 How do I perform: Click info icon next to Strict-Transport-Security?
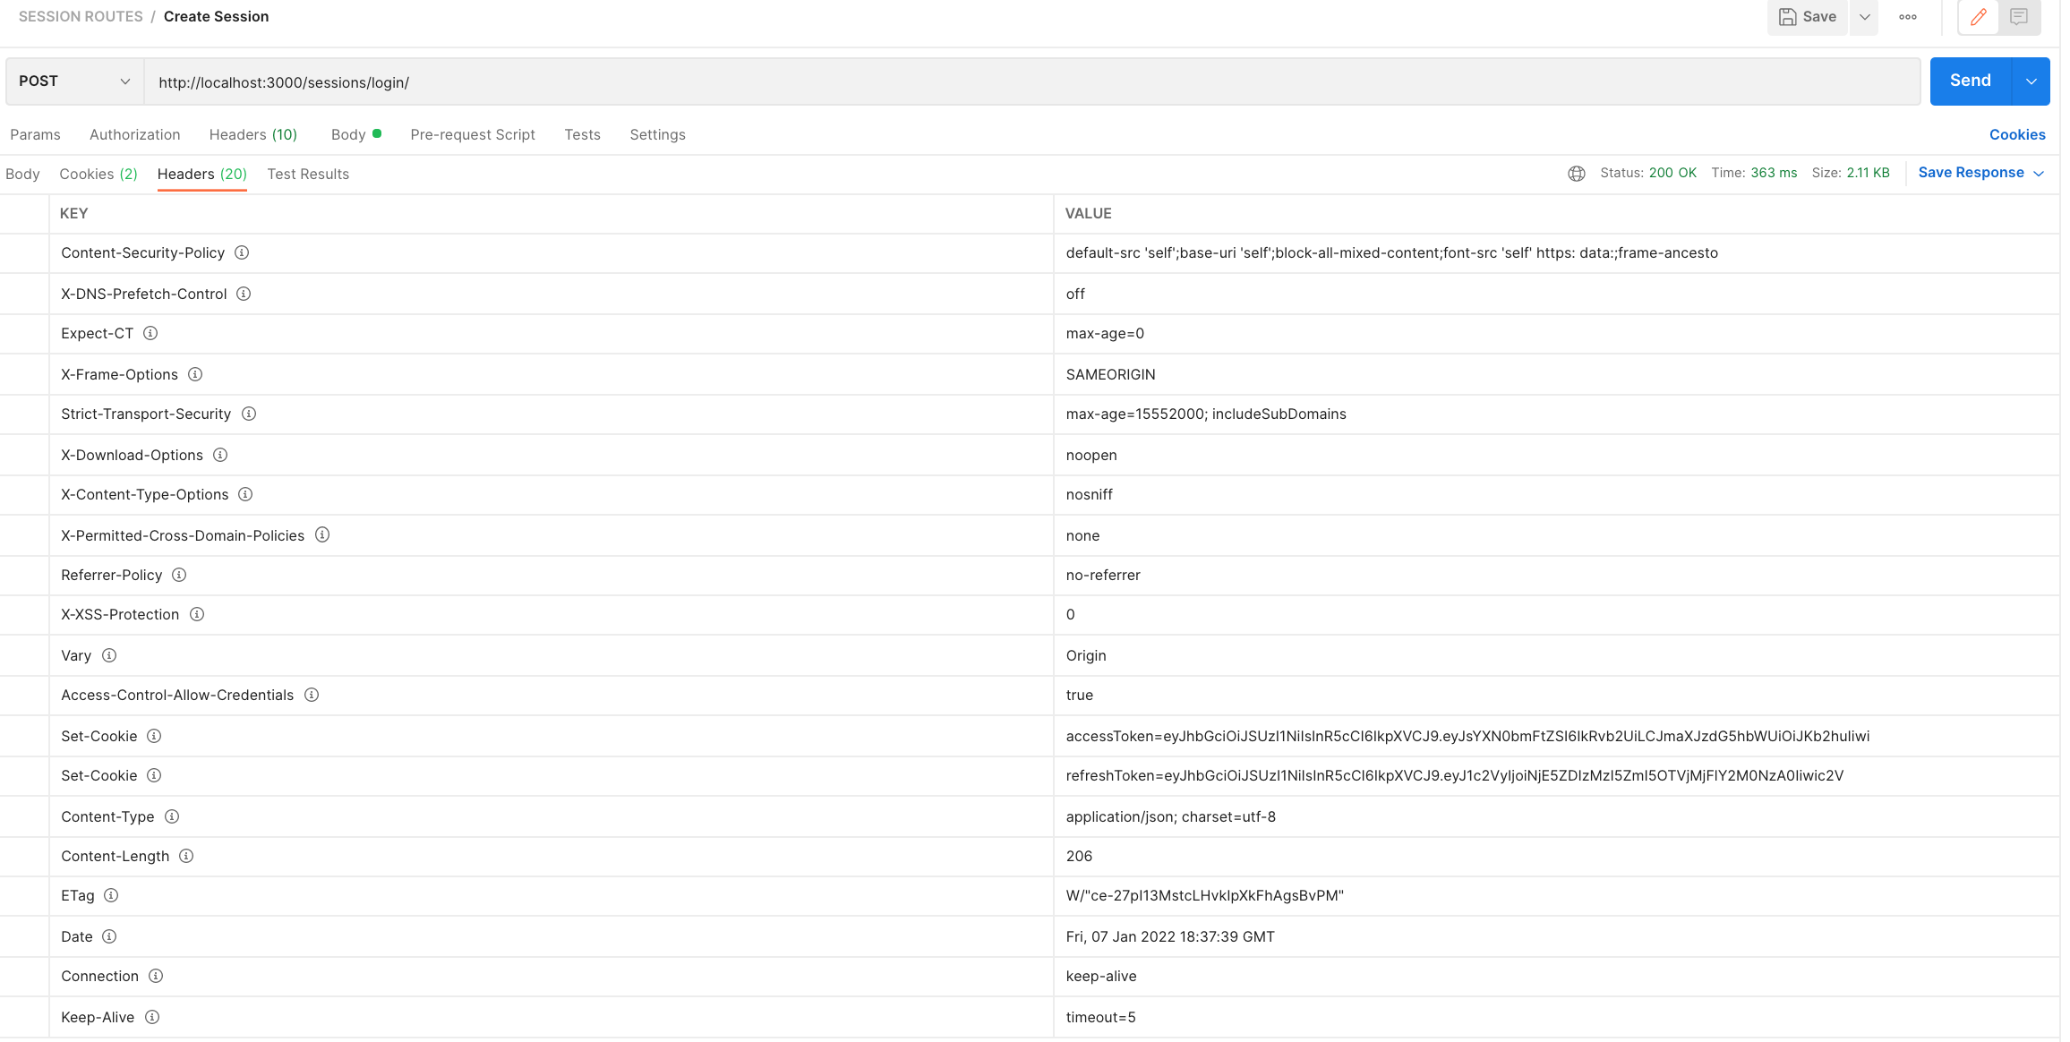point(249,414)
